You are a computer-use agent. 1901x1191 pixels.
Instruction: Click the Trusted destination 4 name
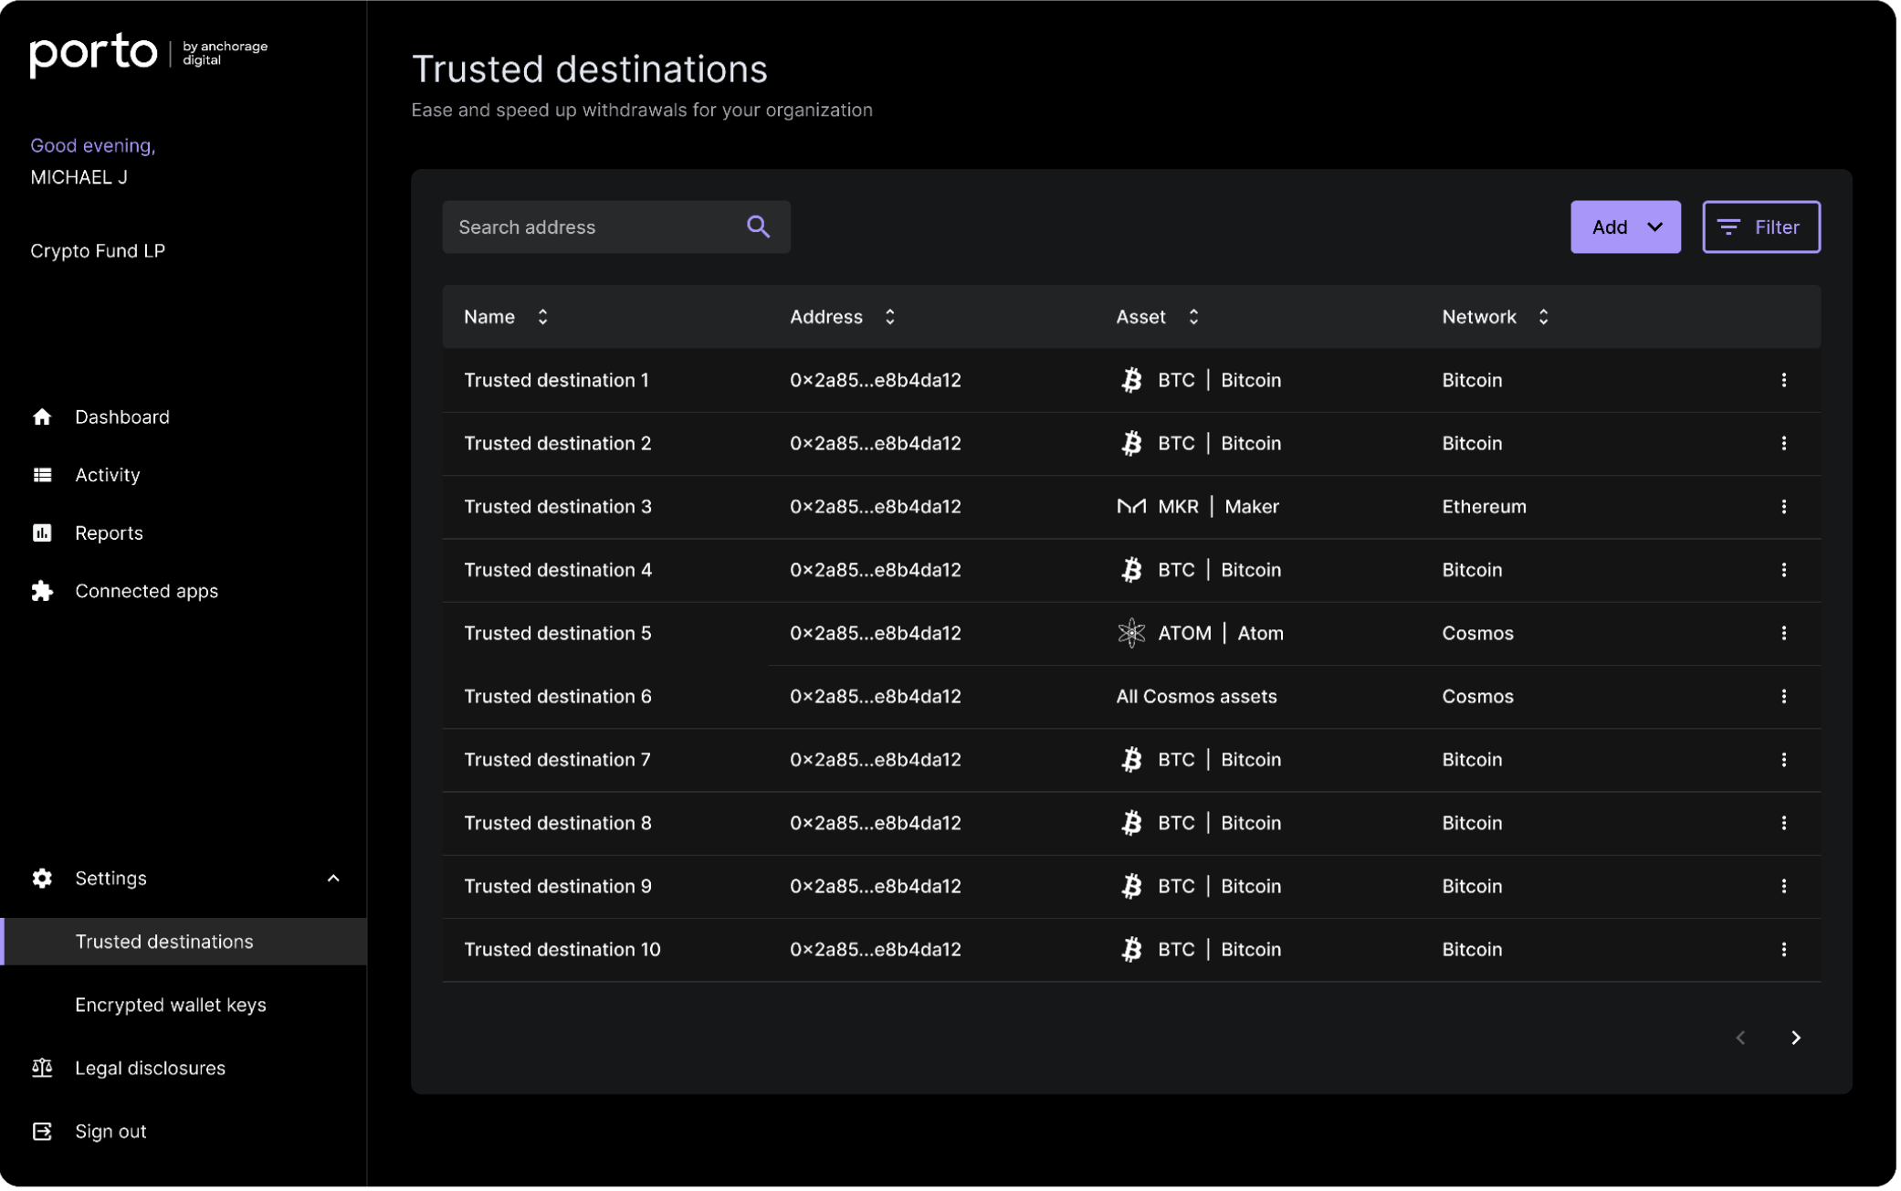tap(559, 571)
